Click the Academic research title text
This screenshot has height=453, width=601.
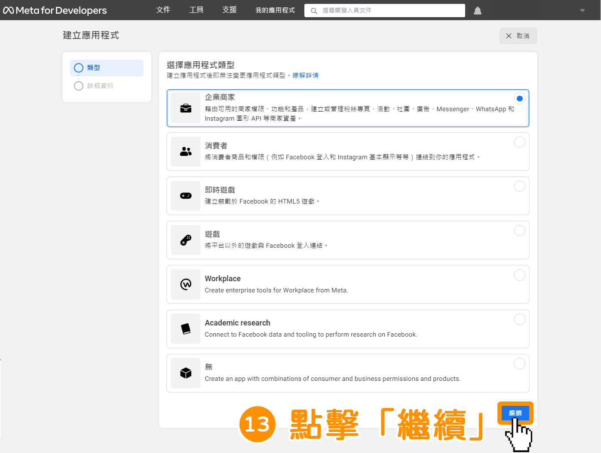237,323
